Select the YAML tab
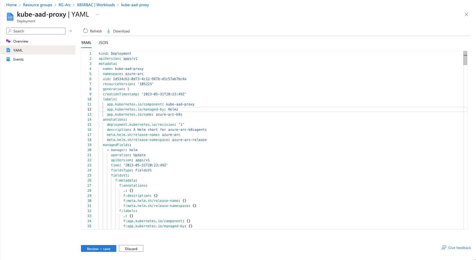 86,43
